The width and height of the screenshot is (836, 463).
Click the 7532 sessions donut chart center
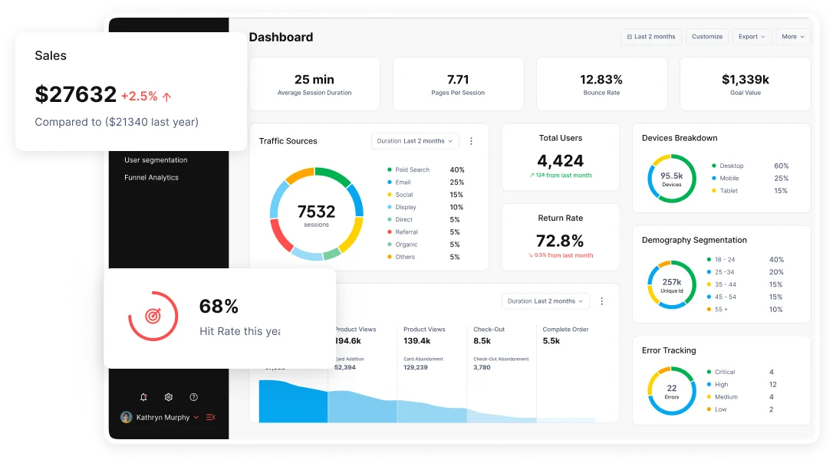coord(316,214)
